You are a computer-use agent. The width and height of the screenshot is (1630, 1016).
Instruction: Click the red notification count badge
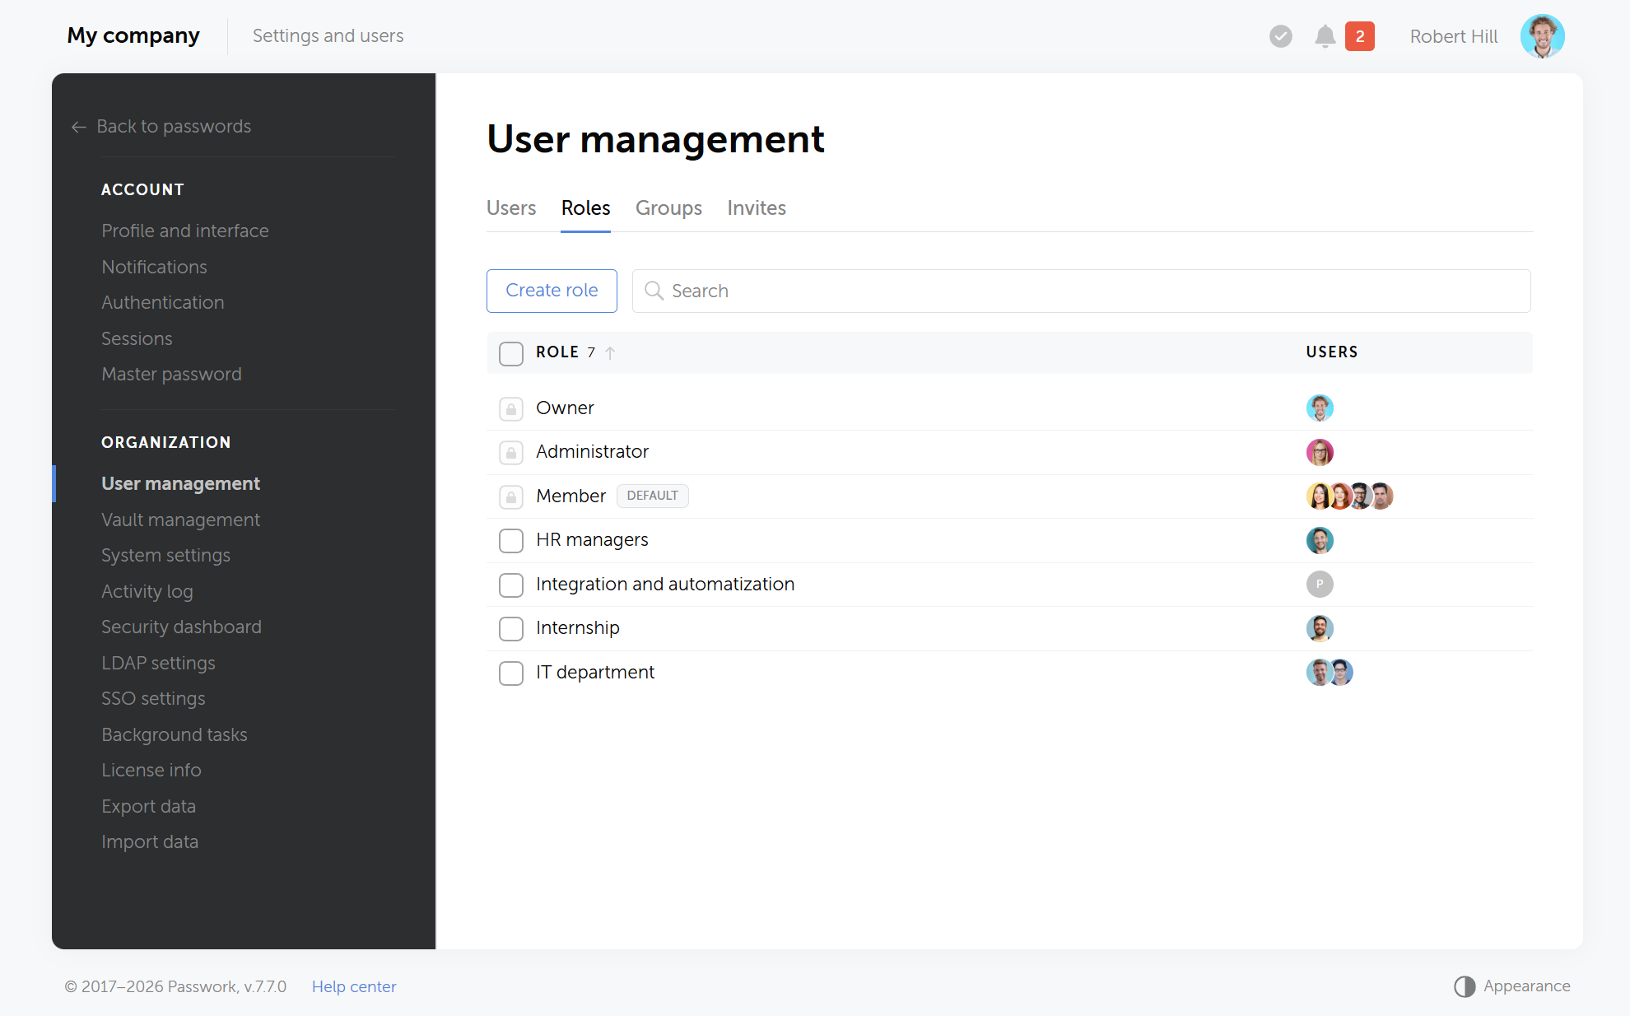[x=1360, y=36]
